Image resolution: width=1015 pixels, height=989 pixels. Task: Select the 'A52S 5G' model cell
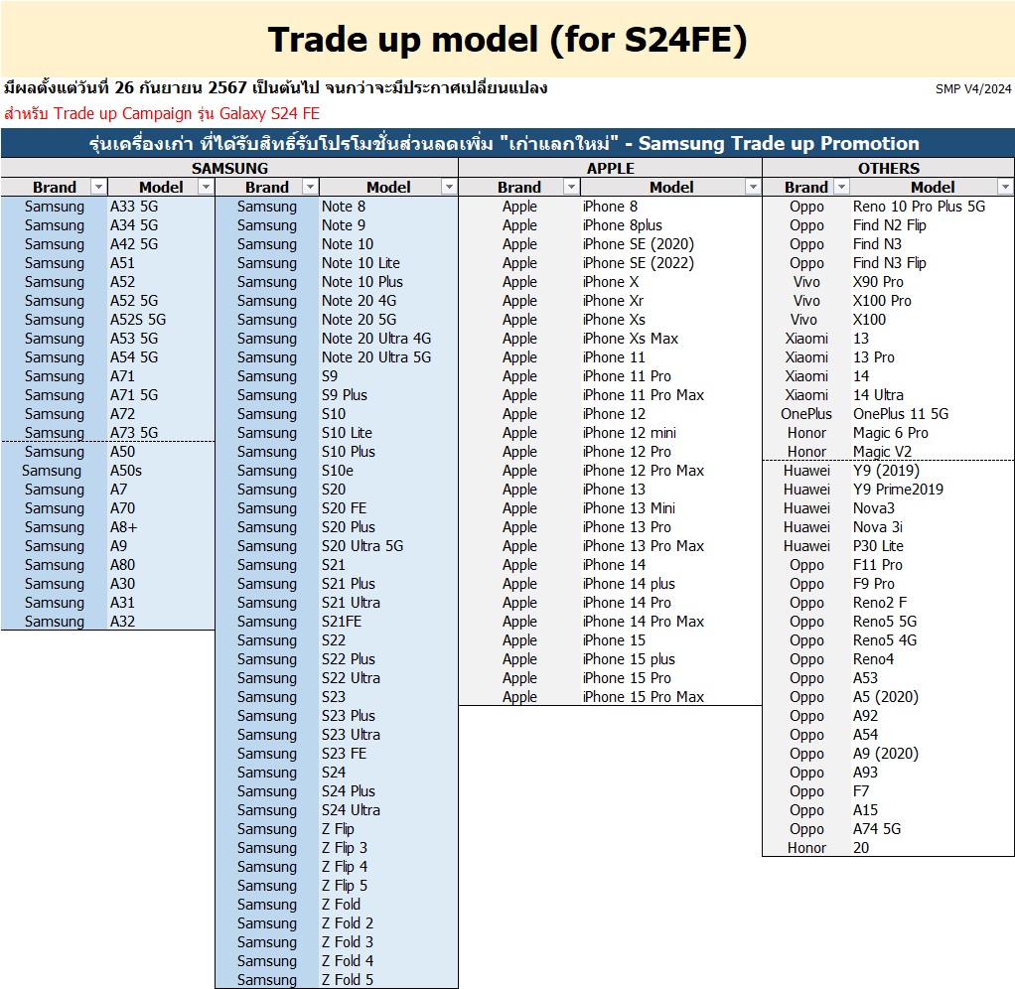(161, 320)
